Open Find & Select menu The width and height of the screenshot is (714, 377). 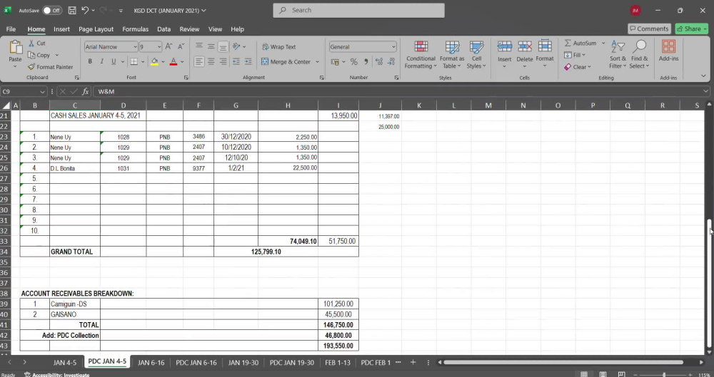(x=639, y=55)
